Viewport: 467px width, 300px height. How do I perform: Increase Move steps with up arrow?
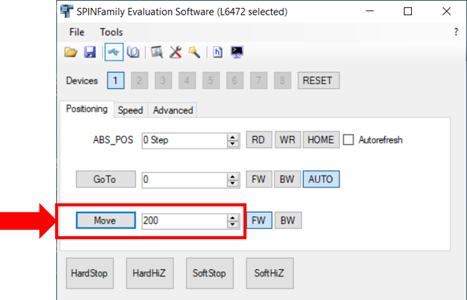tap(233, 218)
